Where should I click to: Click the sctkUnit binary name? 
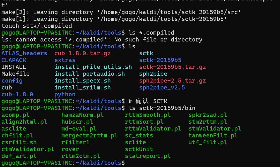coord(139,149)
